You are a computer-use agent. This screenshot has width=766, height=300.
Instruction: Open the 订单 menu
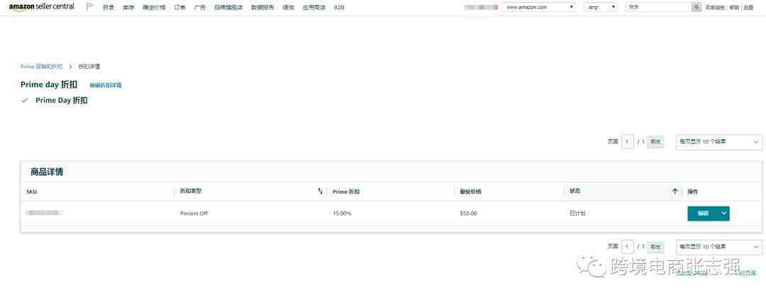pos(179,8)
